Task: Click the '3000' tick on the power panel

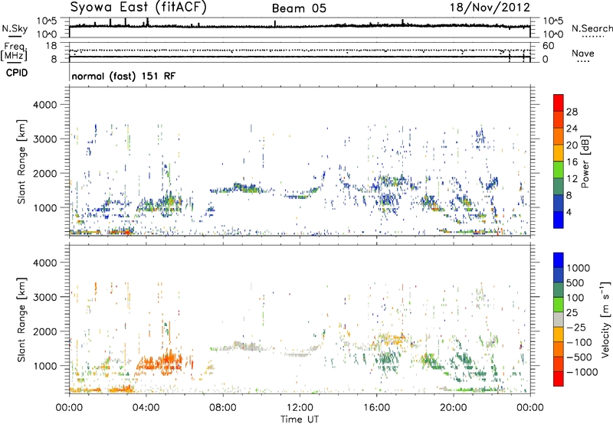Action: tap(45, 139)
